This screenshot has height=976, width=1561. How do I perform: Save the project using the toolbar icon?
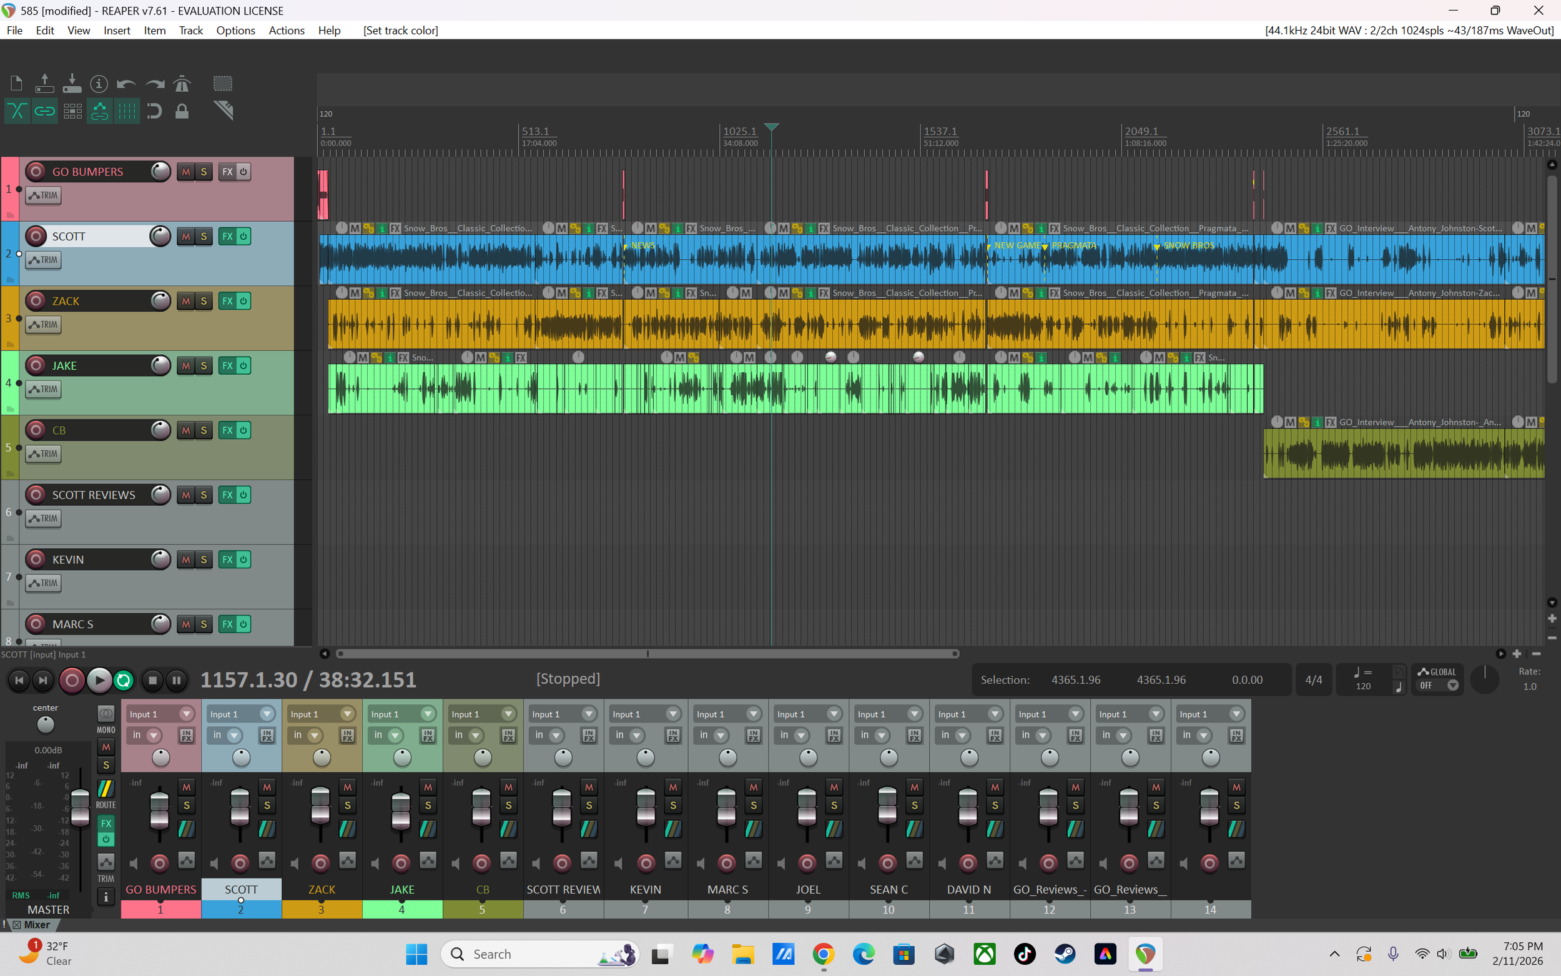(x=72, y=83)
